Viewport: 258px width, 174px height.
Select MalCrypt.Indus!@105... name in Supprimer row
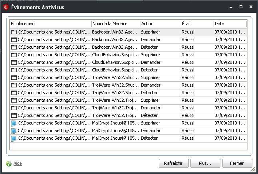[116, 123]
